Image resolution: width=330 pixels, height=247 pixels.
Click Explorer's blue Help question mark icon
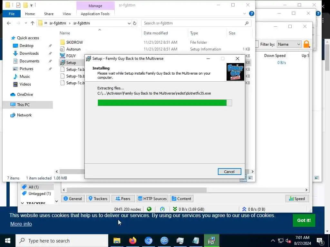tap(251, 14)
